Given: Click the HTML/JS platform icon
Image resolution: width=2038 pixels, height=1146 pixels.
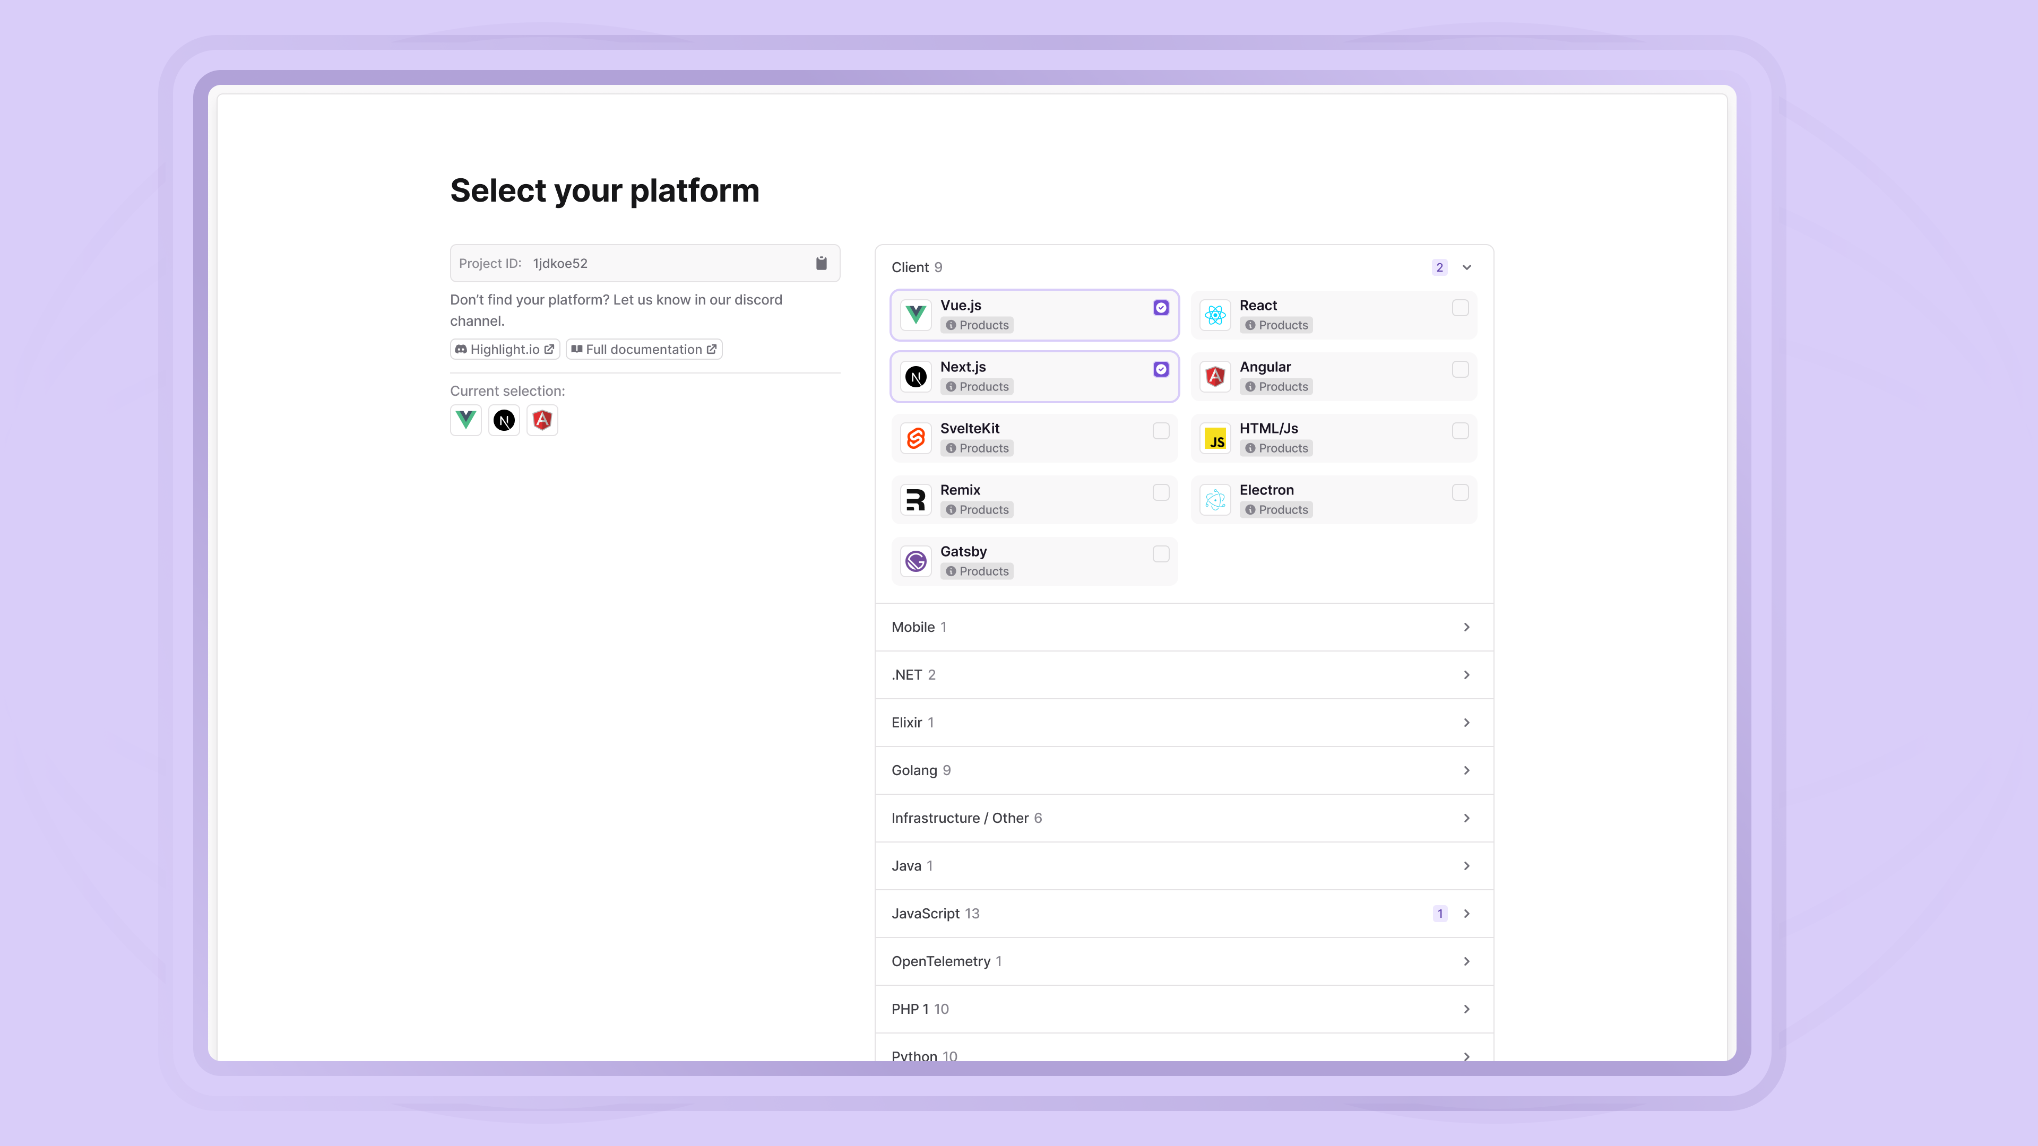Looking at the screenshot, I should (x=1215, y=438).
